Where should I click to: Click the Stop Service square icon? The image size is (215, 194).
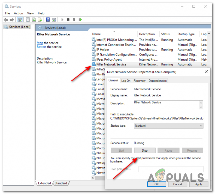click(x=68, y=20)
